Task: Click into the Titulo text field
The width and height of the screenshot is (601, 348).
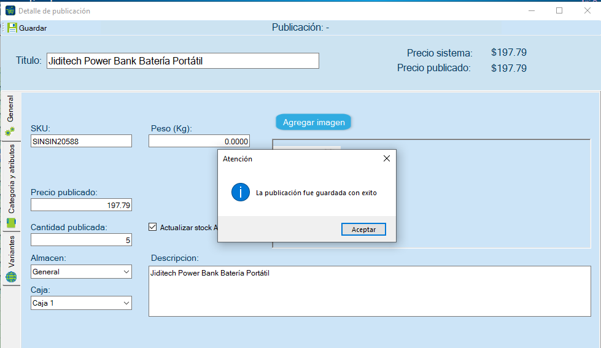Action: coord(183,61)
